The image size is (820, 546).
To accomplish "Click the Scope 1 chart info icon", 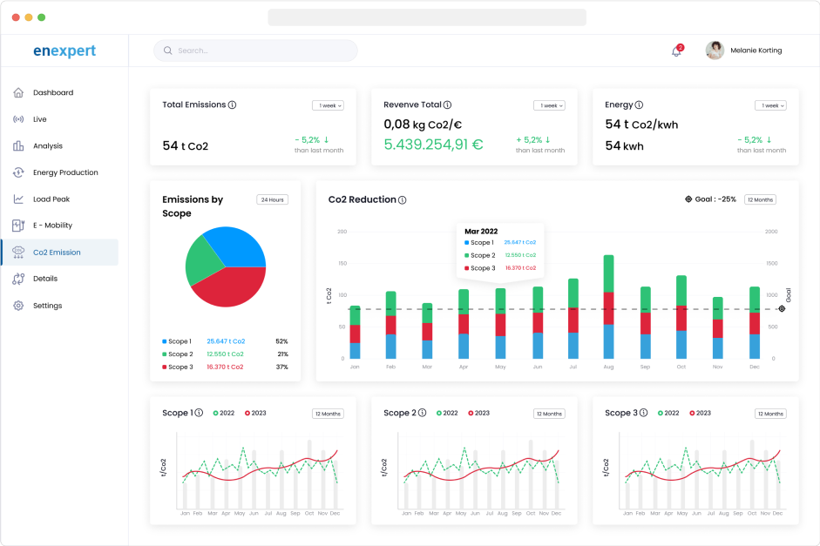I will (199, 413).
